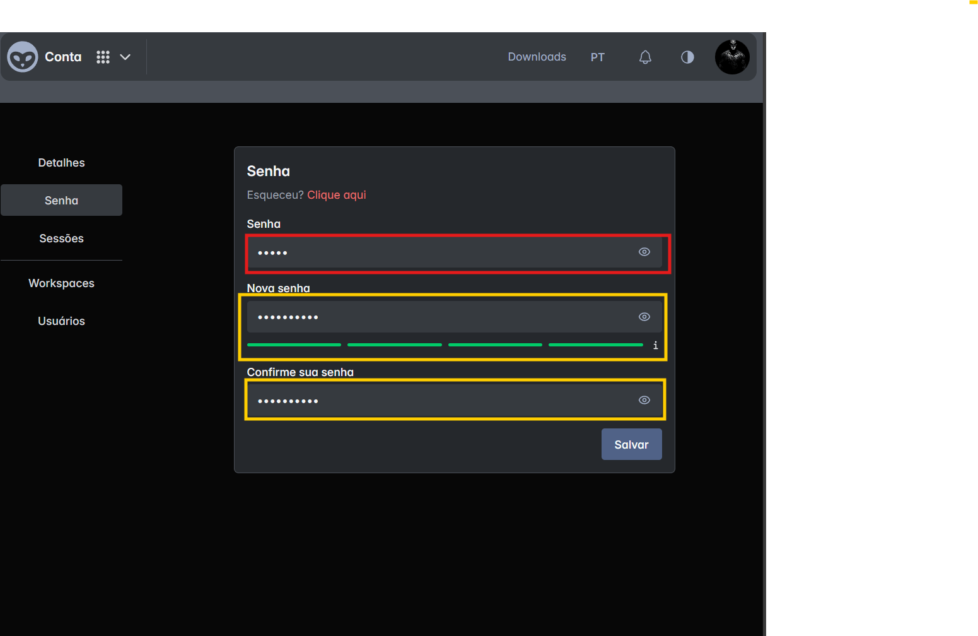Open the user profile avatar

point(732,57)
